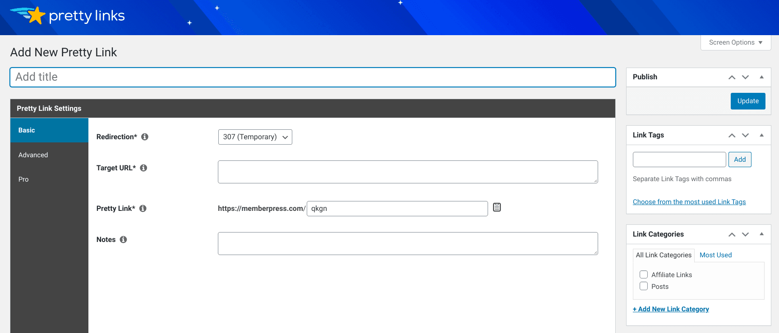779x333 pixels.
Task: Expand the Screen Options panel
Action: [736, 42]
